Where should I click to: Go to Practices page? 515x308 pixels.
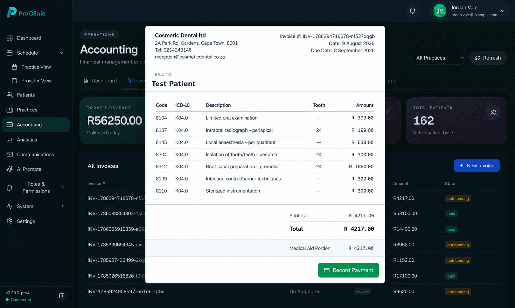point(36,110)
